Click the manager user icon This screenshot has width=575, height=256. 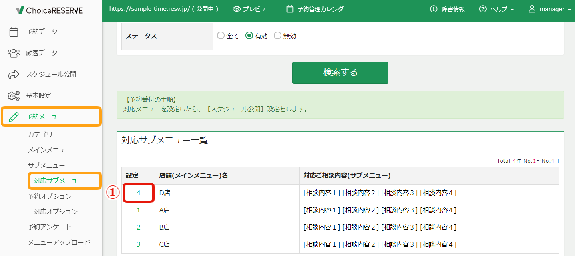click(x=532, y=9)
